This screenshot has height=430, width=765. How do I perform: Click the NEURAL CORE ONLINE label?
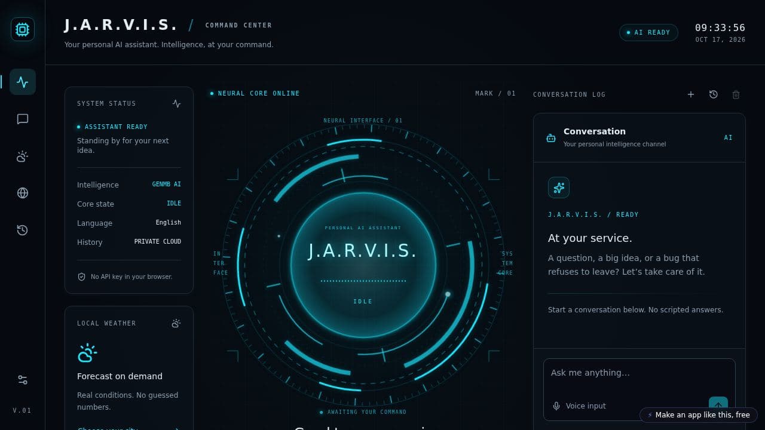click(259, 93)
